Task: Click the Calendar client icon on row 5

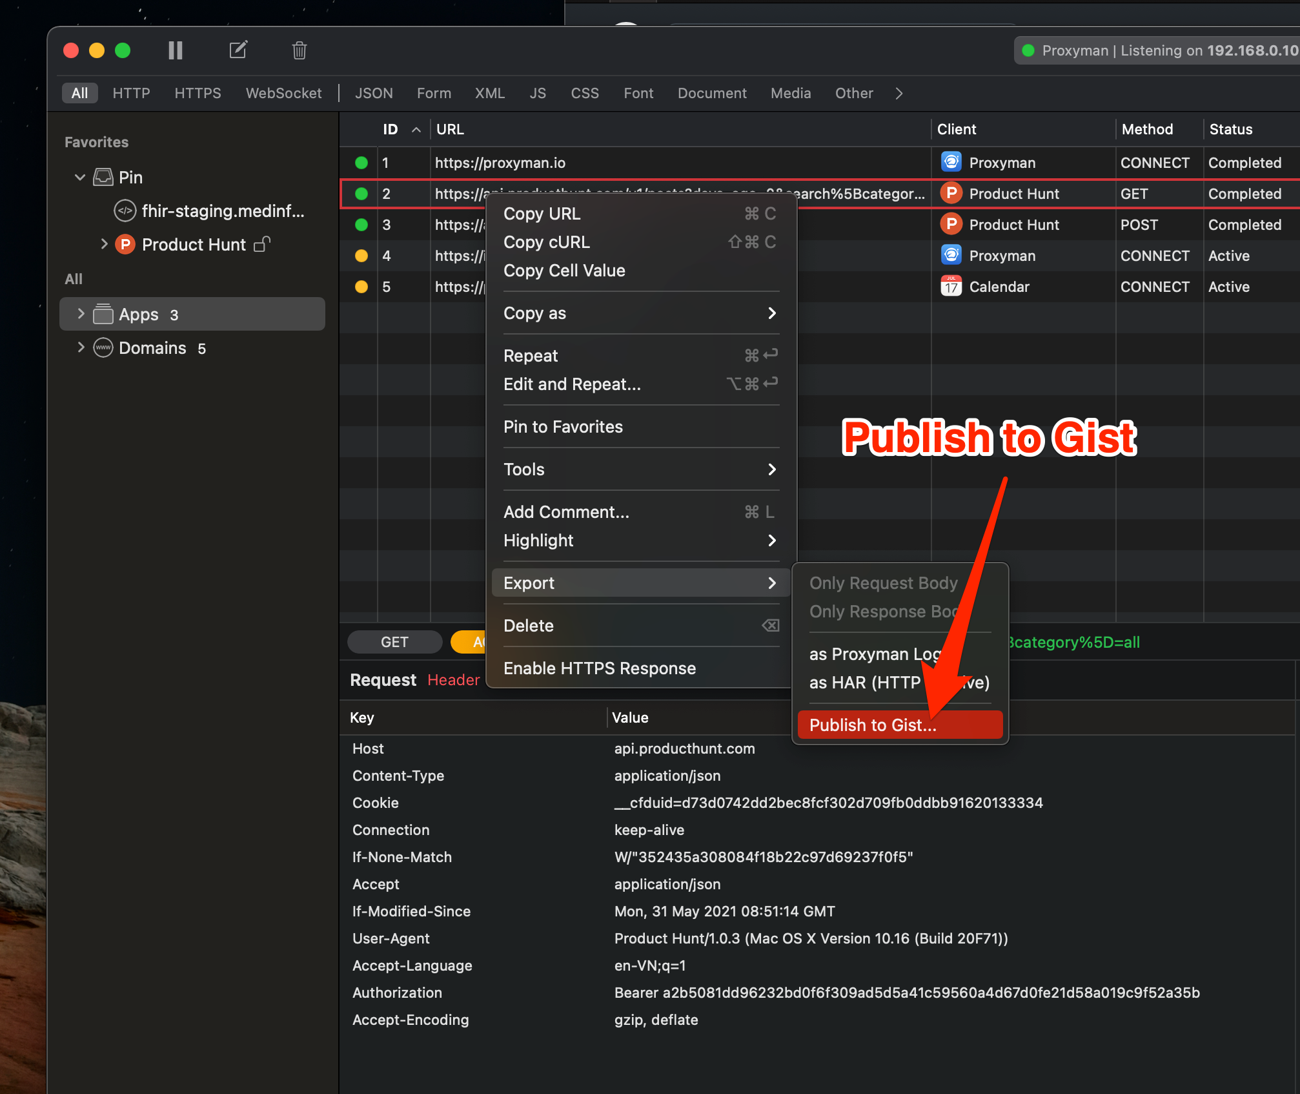Action: point(950,286)
